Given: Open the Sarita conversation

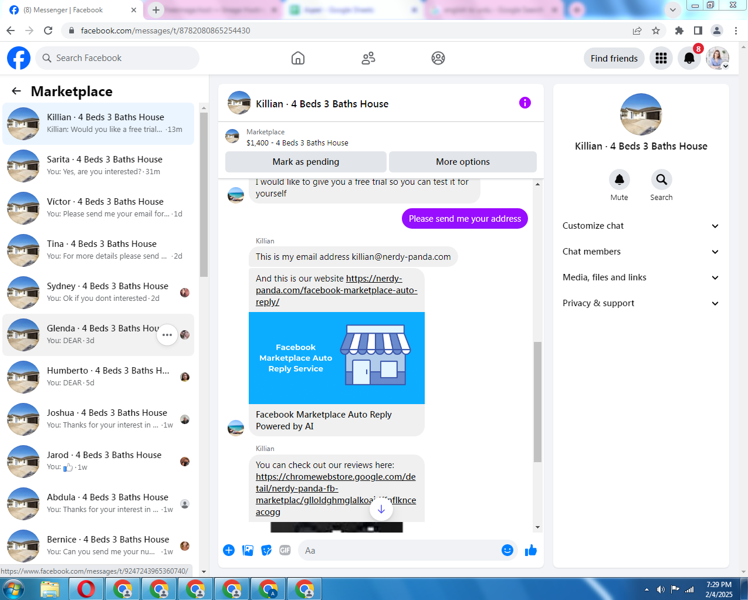Looking at the screenshot, I should click(99, 166).
